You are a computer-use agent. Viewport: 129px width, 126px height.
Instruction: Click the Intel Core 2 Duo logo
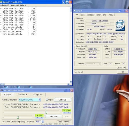click(x=120, y=25)
